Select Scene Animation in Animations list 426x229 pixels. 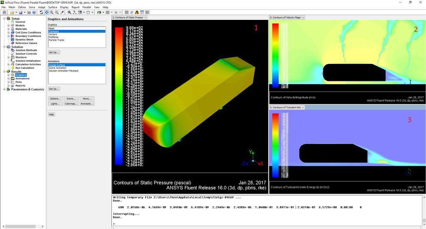click(77, 68)
